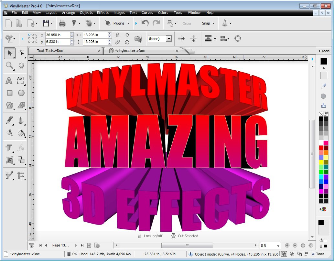
Task: Open the launch rocket dropdown arrow
Action: [230, 23]
